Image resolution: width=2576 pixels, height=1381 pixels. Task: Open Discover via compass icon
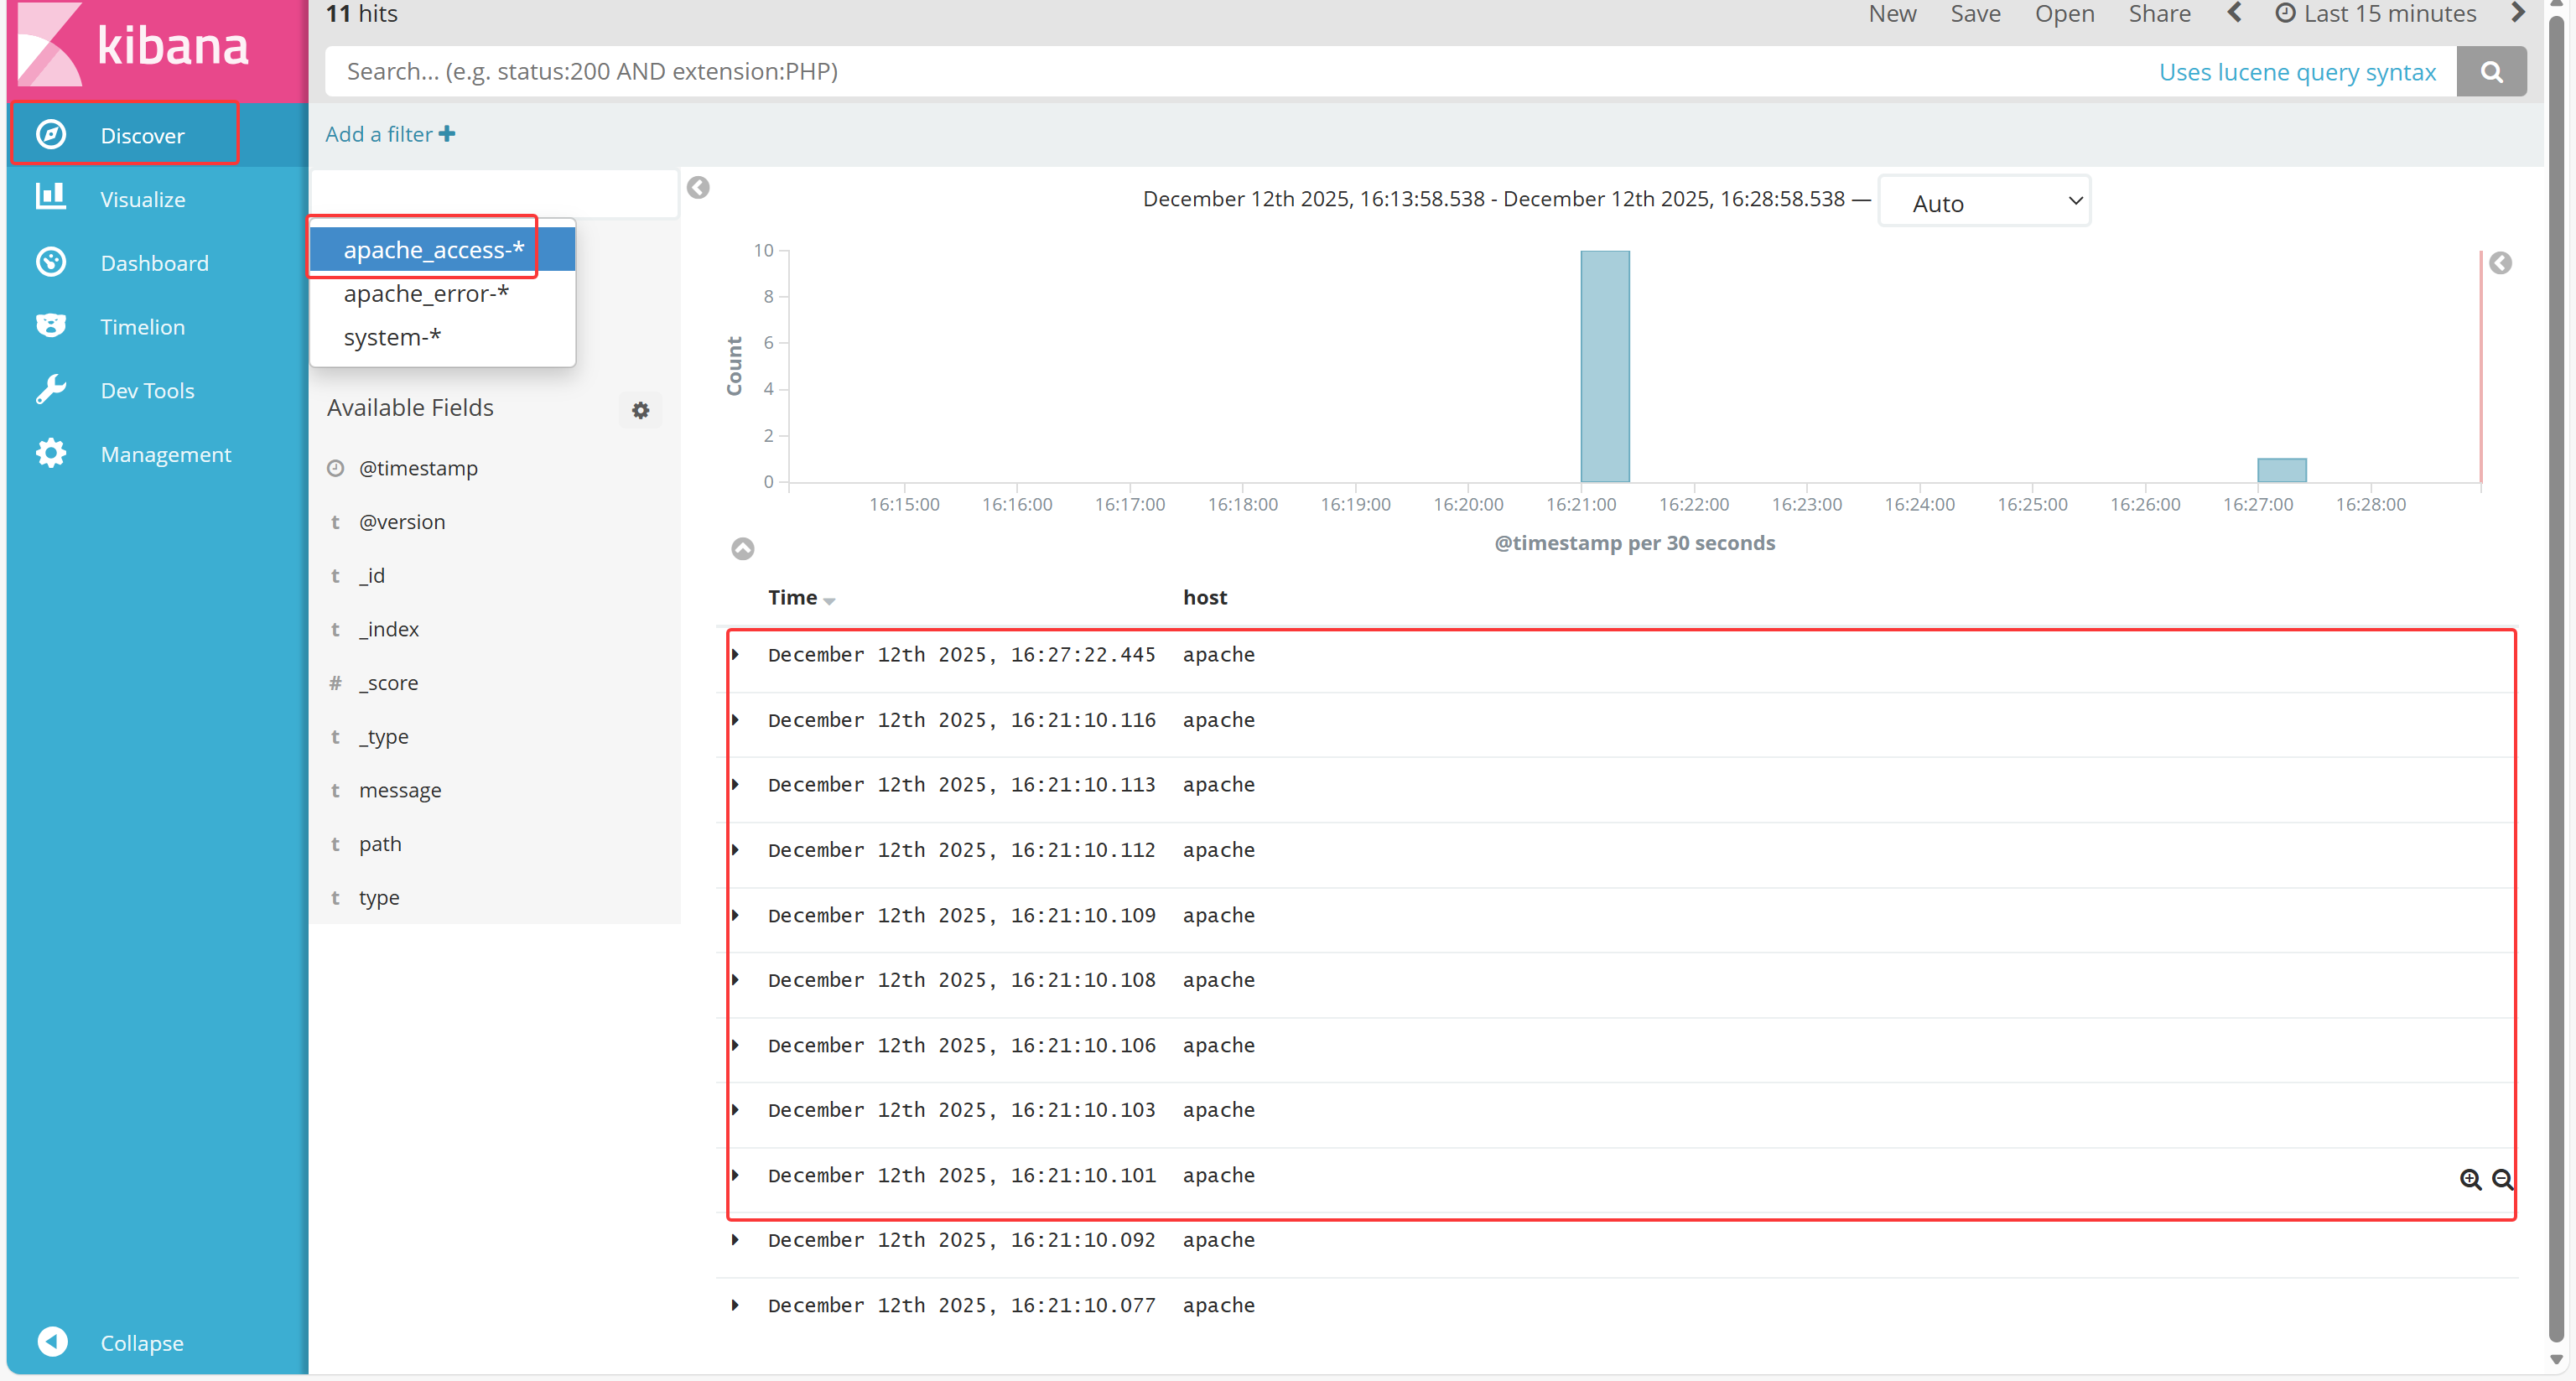(51, 134)
